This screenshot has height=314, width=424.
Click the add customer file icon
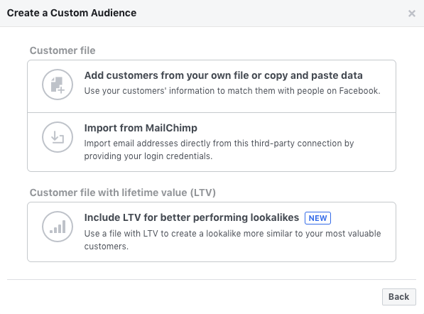(58, 85)
